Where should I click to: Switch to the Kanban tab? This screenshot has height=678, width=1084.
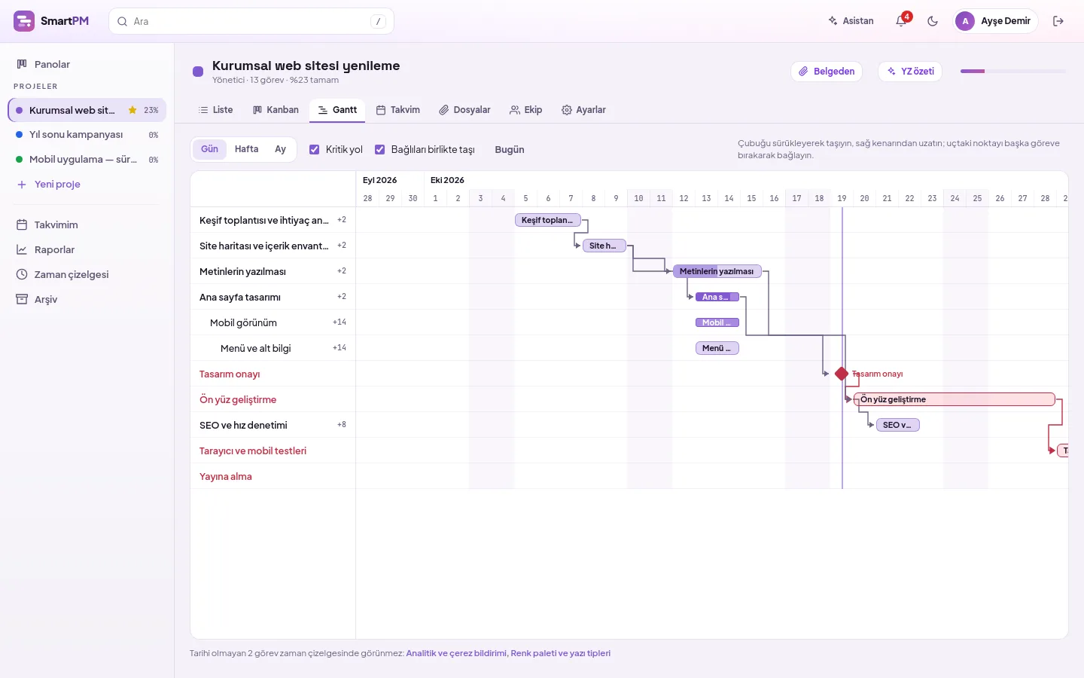(x=276, y=110)
